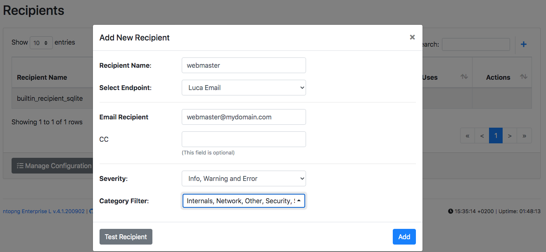Open the Severity dropdown
546x252 pixels.
pyautogui.click(x=244, y=178)
